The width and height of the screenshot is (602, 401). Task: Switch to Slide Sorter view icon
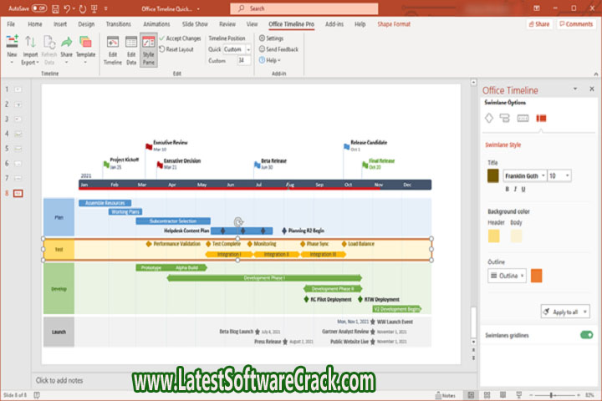[487, 395]
